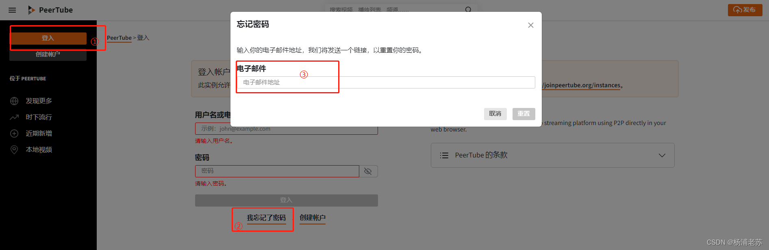Click the globe icon for 发现更多
Image resolution: width=769 pixels, height=250 pixels.
coord(14,101)
